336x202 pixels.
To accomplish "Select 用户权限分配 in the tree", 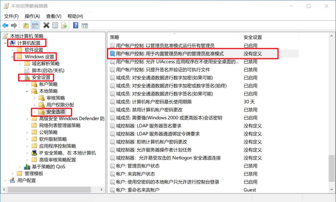I will 60,105.
